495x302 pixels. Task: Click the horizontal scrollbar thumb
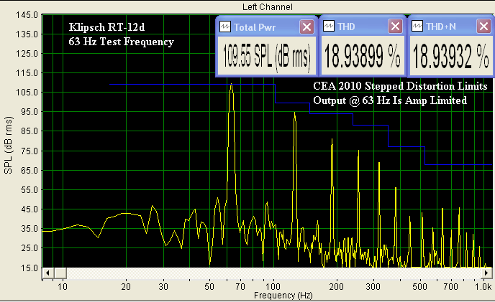(60, 273)
